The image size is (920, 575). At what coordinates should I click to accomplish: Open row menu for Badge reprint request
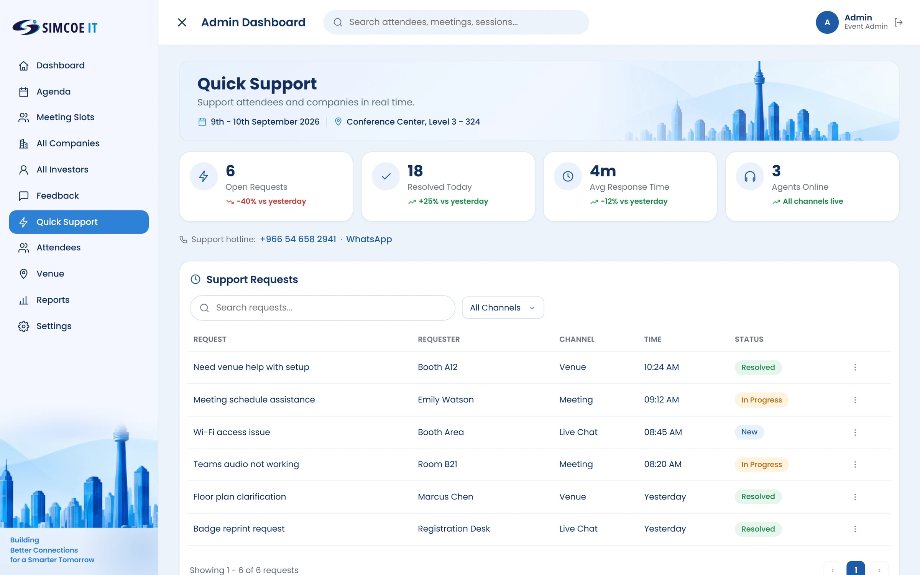coord(855,529)
